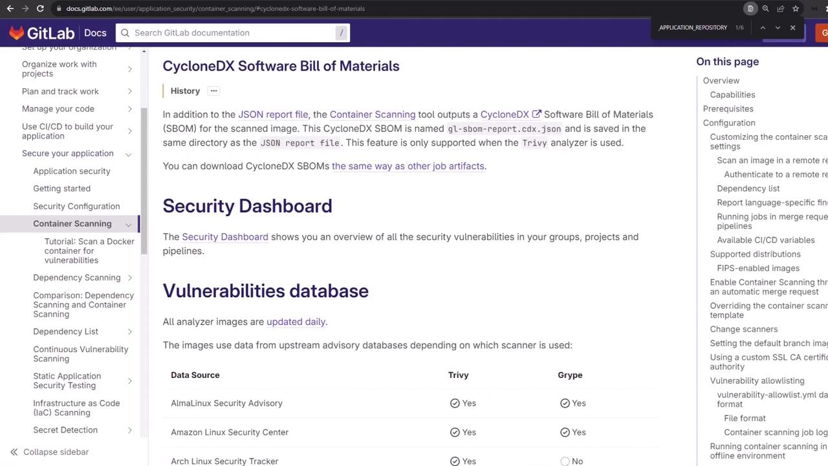
Task: Go to previous find-in-page match
Action: point(763,28)
